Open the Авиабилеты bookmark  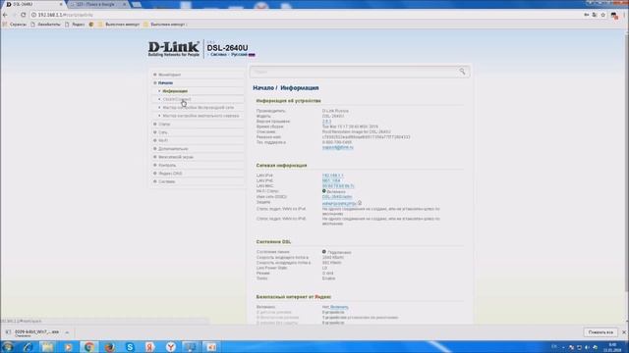pos(45,25)
